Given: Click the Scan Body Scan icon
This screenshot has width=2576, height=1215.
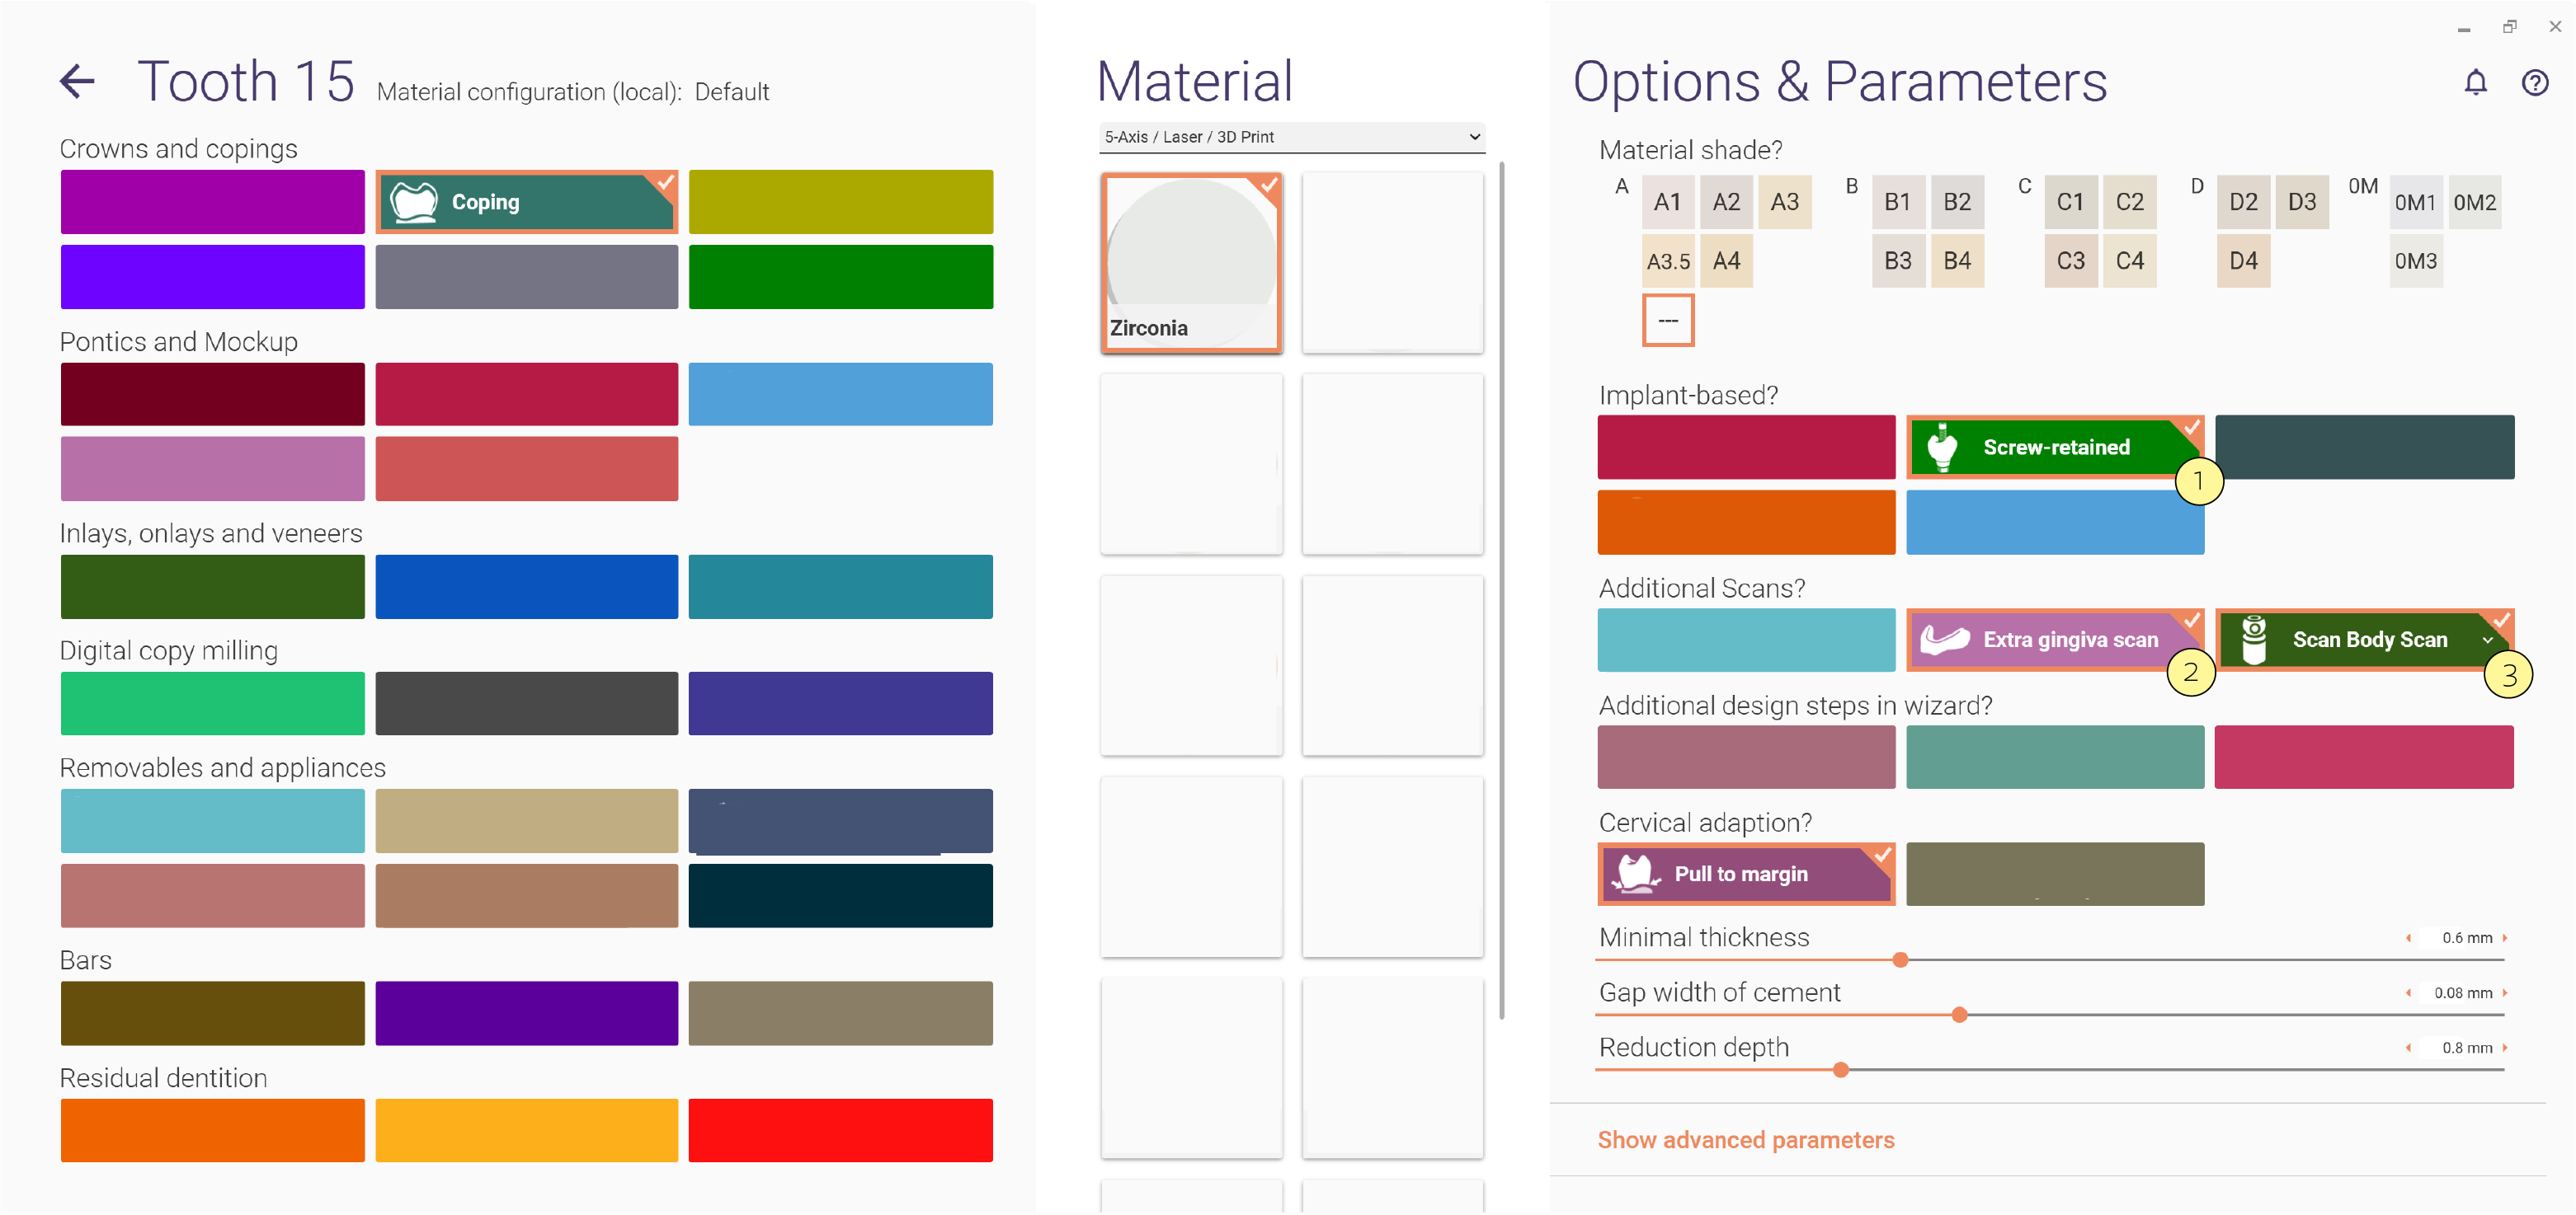Looking at the screenshot, I should pyautogui.click(x=2253, y=640).
